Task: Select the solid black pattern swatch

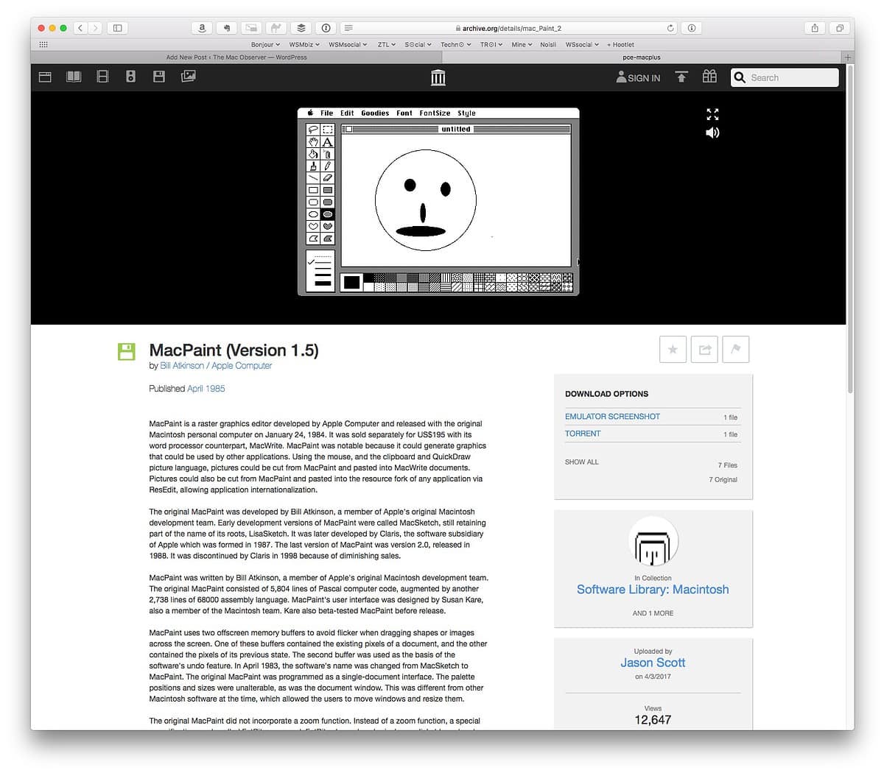Action: (368, 278)
